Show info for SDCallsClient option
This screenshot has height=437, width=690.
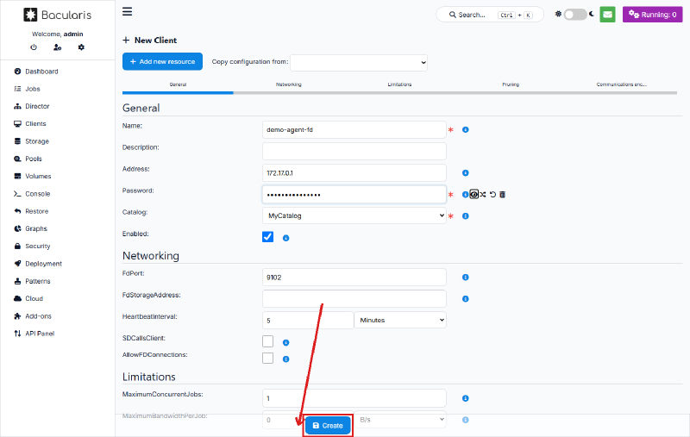click(x=285, y=342)
